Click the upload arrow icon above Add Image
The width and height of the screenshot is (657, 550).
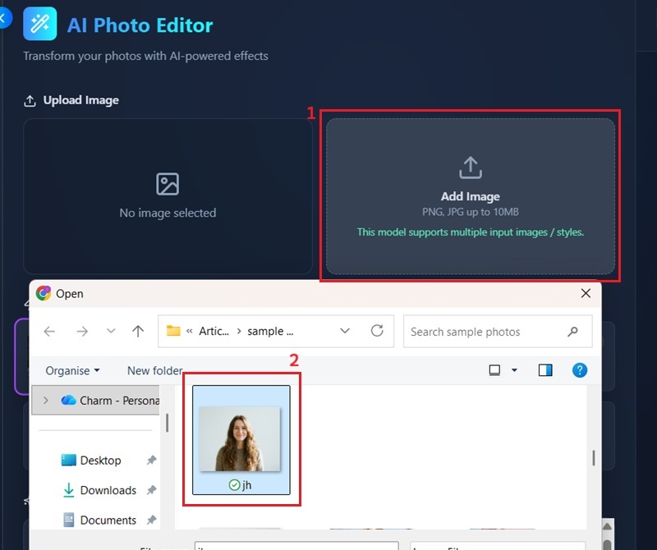470,167
